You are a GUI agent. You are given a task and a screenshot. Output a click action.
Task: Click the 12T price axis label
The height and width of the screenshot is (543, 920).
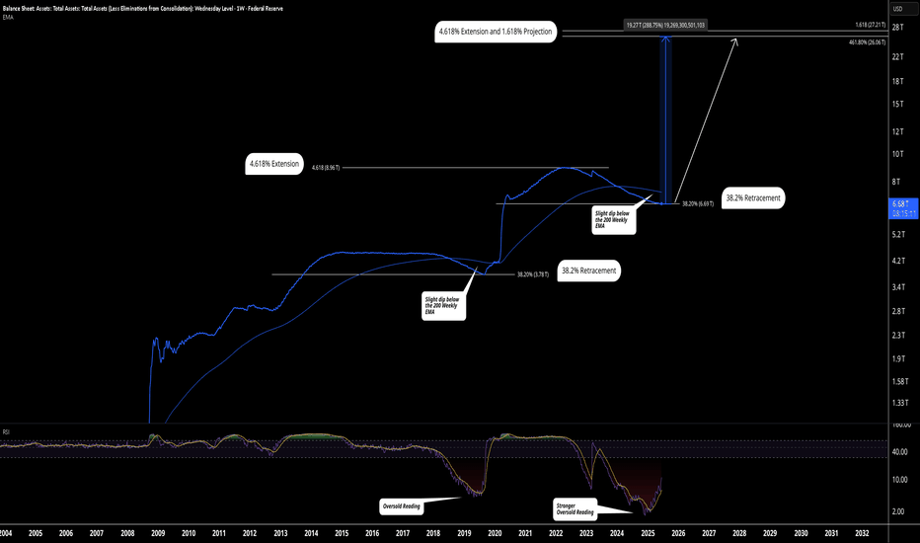(897, 131)
